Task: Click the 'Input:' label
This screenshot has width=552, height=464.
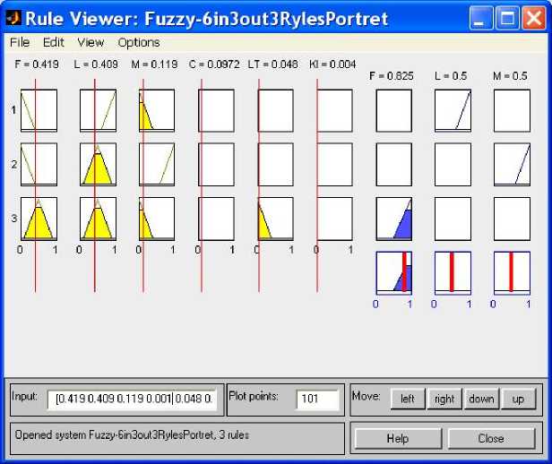Action: click(24, 397)
